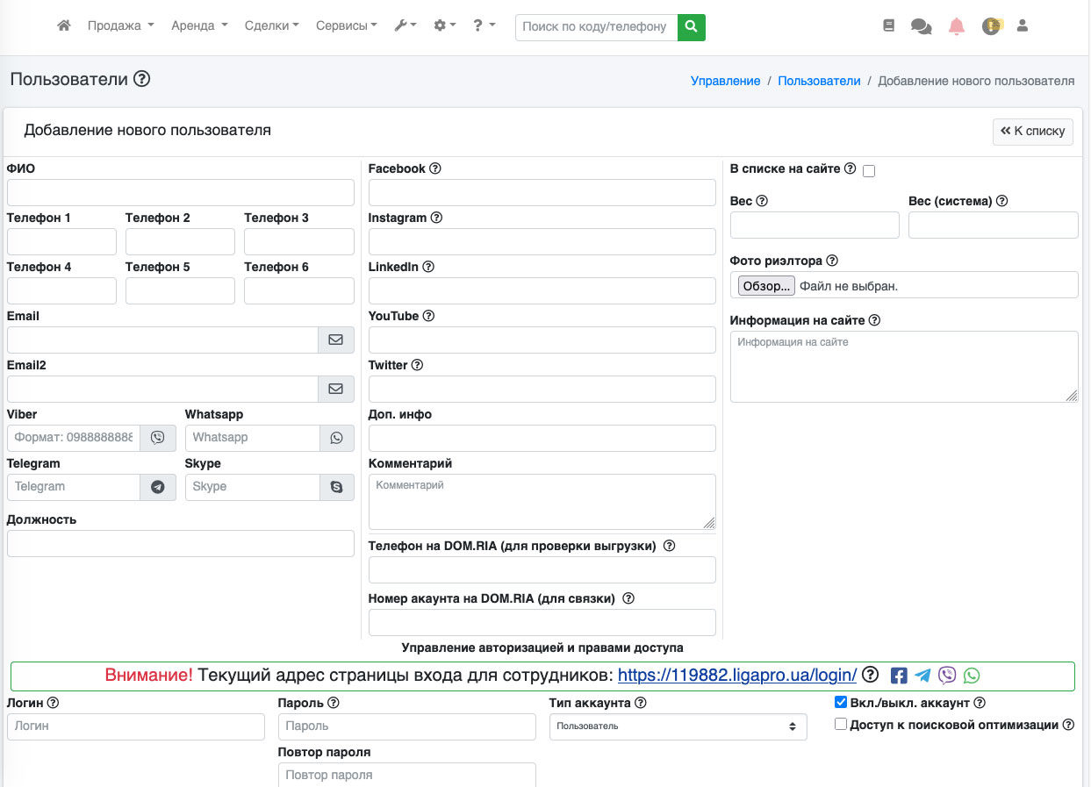Click the Facebook share icon near login link
This screenshot has width=1091, height=787.
(899, 676)
